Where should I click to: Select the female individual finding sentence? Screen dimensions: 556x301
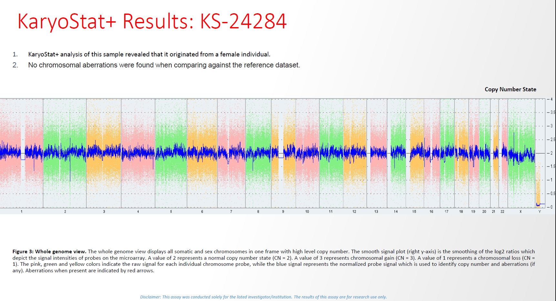pyautogui.click(x=149, y=55)
